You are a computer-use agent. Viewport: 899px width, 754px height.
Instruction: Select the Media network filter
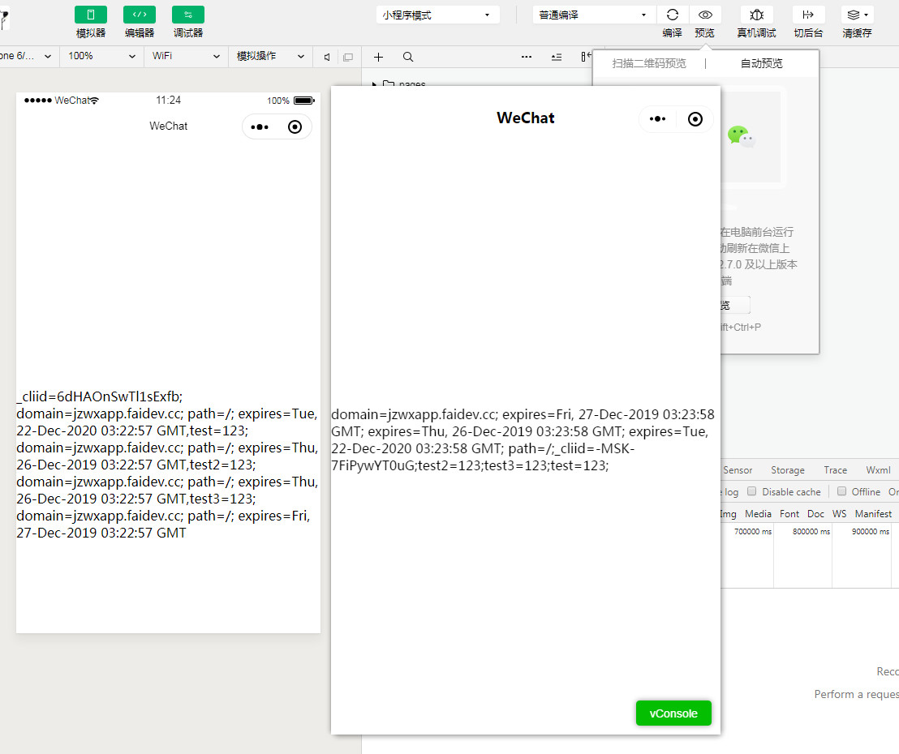point(758,514)
